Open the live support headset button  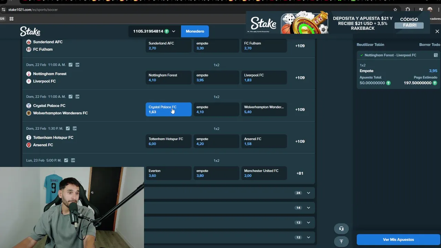[x=341, y=229]
